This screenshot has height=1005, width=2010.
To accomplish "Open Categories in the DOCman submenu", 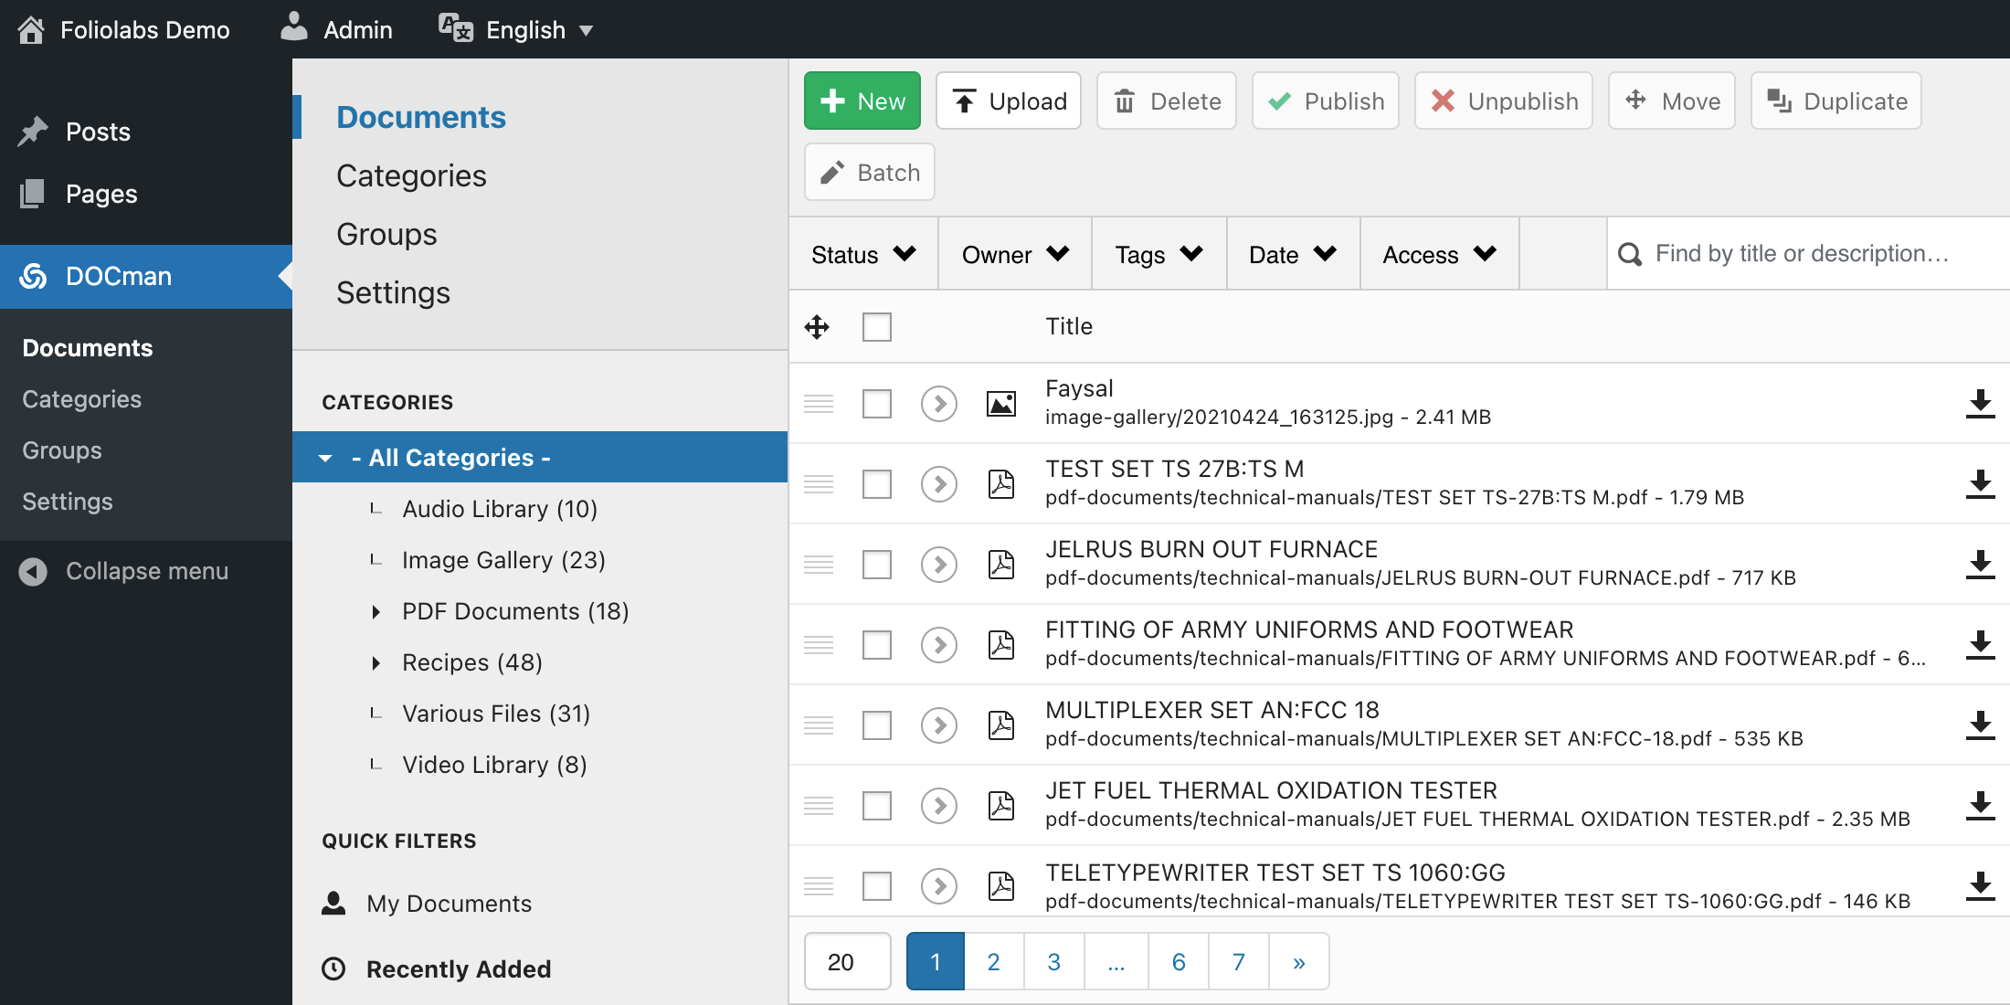I will (x=81, y=399).
